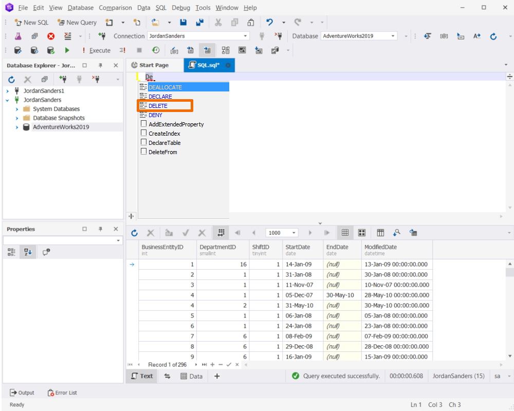Expand the AdventureWorks2019 tree node
The image size is (514, 411).
pos(17,127)
